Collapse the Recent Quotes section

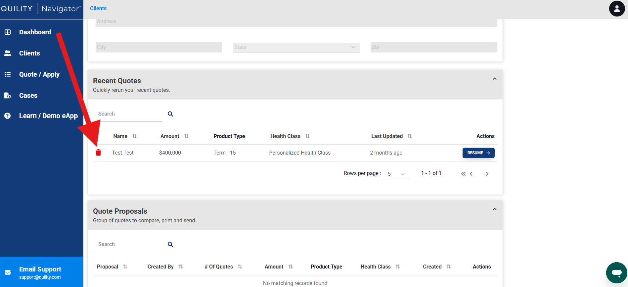(494, 79)
